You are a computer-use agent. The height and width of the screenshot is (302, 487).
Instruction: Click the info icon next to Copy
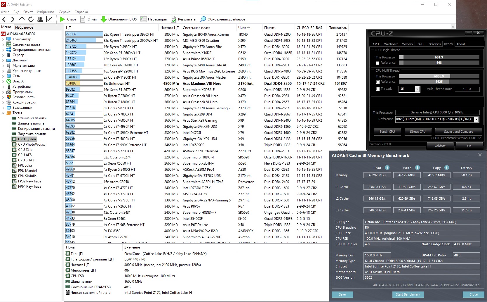coord(447,168)
